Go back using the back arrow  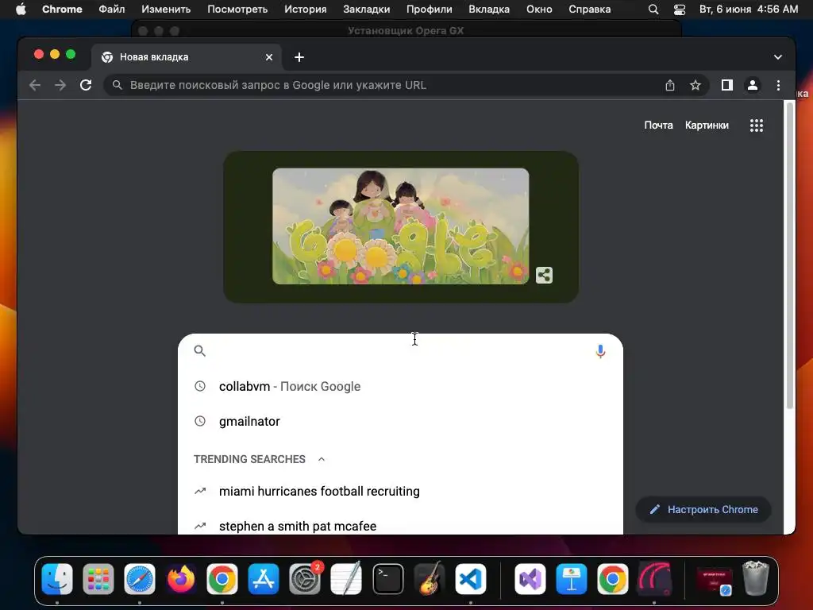tap(35, 85)
